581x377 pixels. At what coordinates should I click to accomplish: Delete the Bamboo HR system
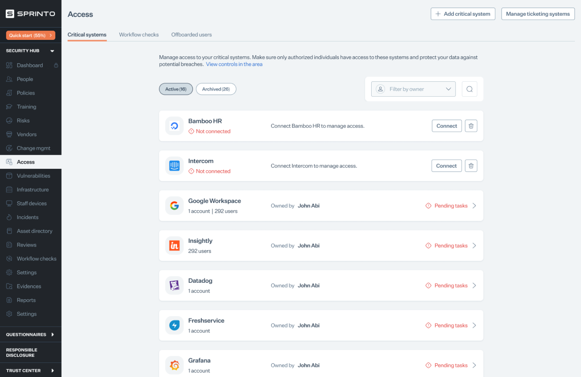(471, 126)
